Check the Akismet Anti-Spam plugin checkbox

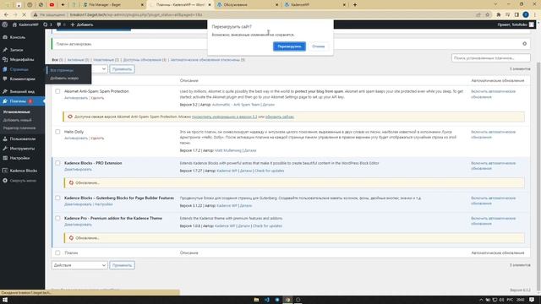click(x=57, y=91)
